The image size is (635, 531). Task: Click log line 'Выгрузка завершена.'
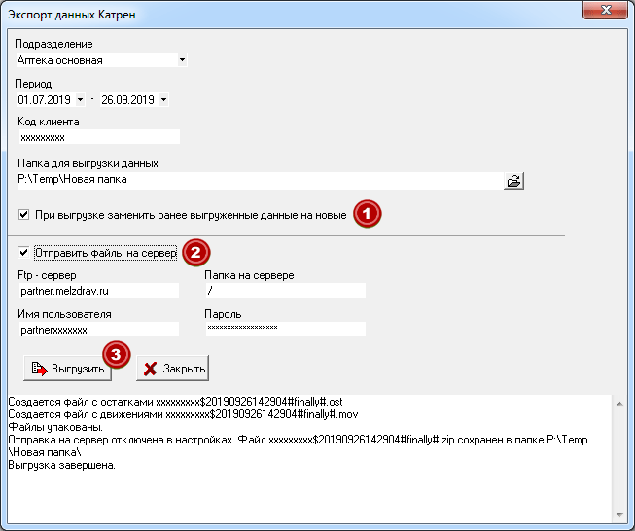point(62,465)
